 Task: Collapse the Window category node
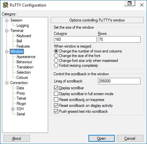point(7,51)
